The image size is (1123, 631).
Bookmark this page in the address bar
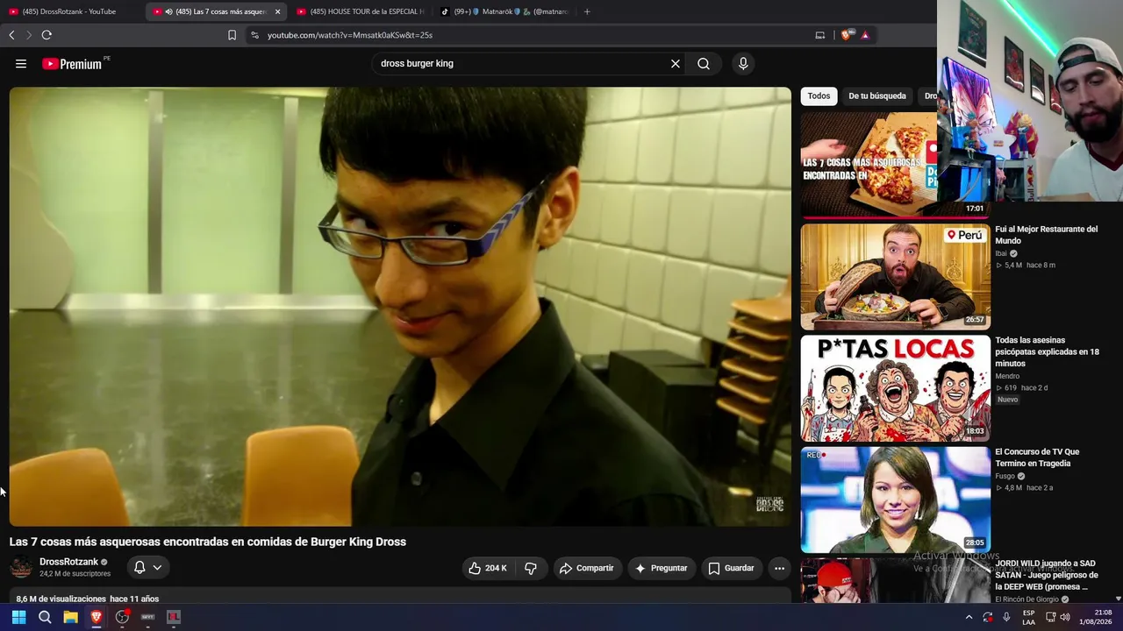pyautogui.click(x=232, y=35)
